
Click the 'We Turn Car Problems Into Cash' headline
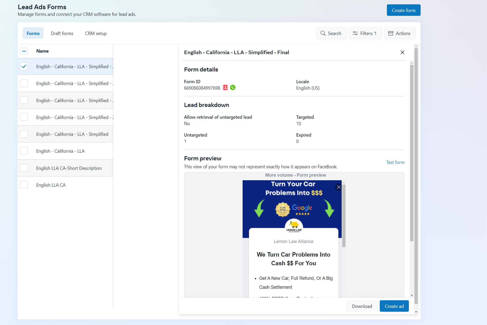(293, 259)
